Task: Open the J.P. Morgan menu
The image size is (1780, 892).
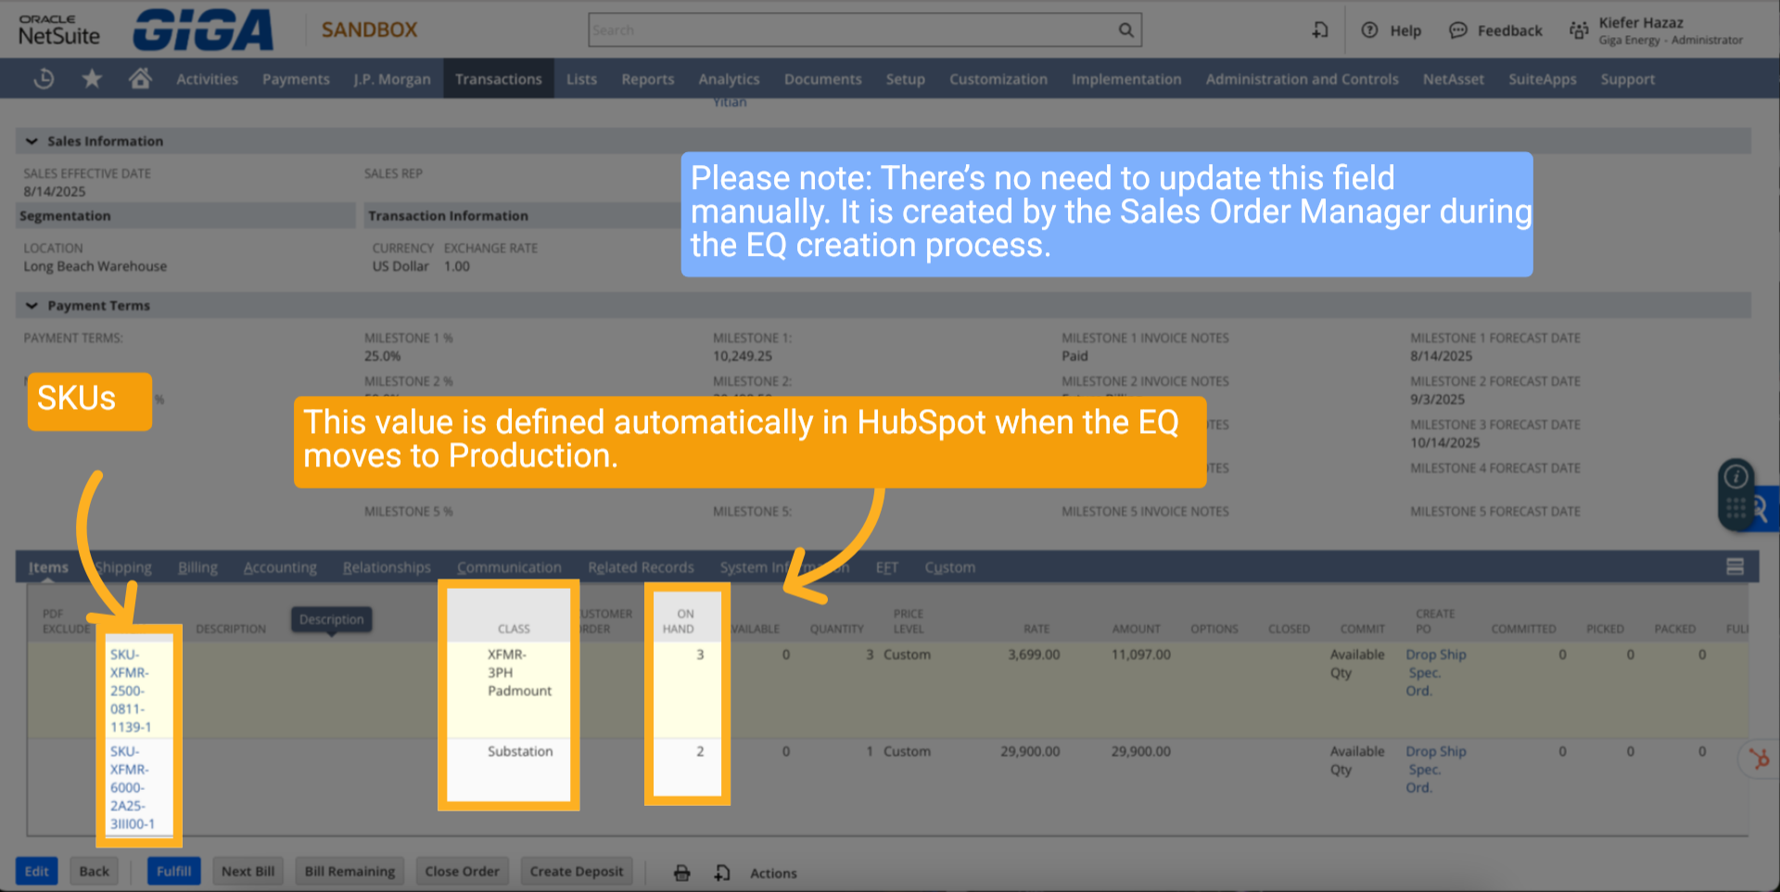Action: point(392,79)
